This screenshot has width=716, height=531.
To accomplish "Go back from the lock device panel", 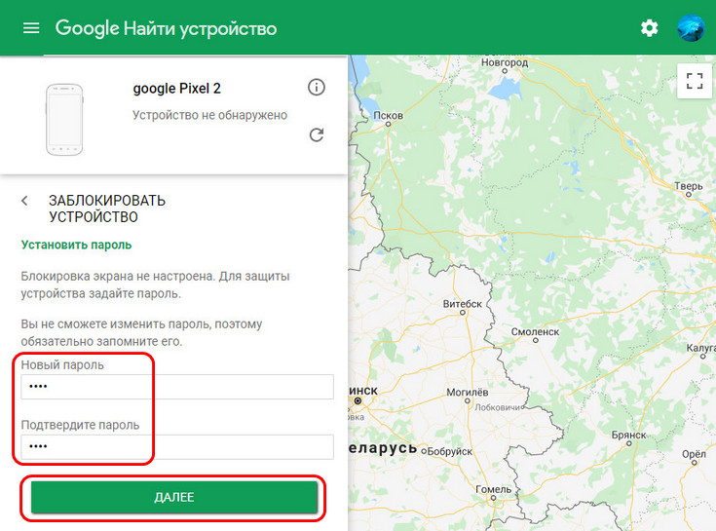I will [x=24, y=201].
